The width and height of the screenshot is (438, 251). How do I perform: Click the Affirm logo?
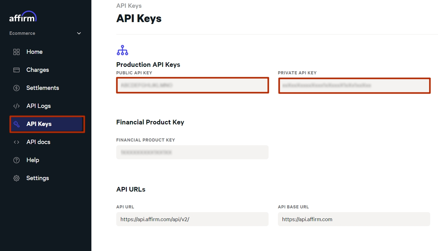23,17
